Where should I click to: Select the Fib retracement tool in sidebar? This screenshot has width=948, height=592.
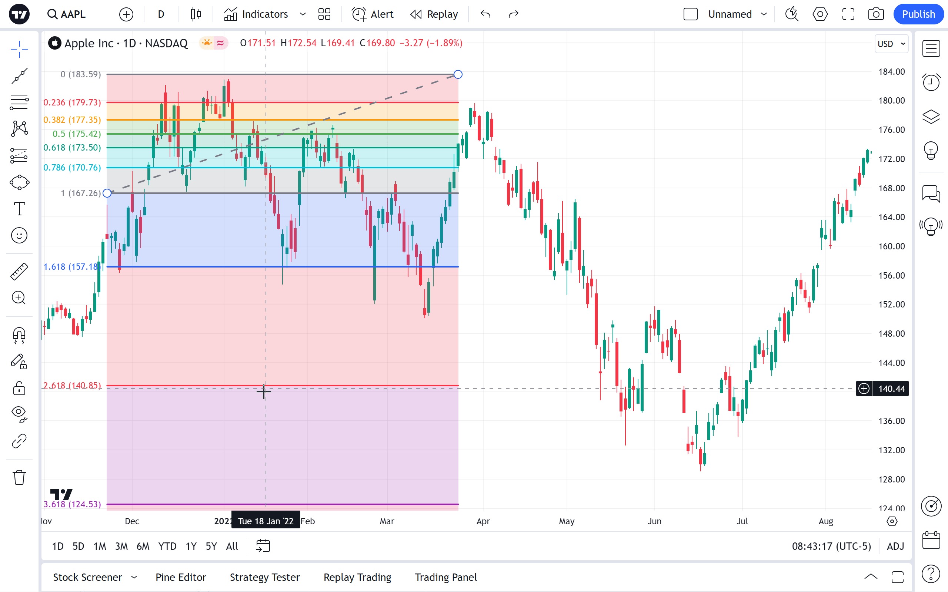point(19,102)
